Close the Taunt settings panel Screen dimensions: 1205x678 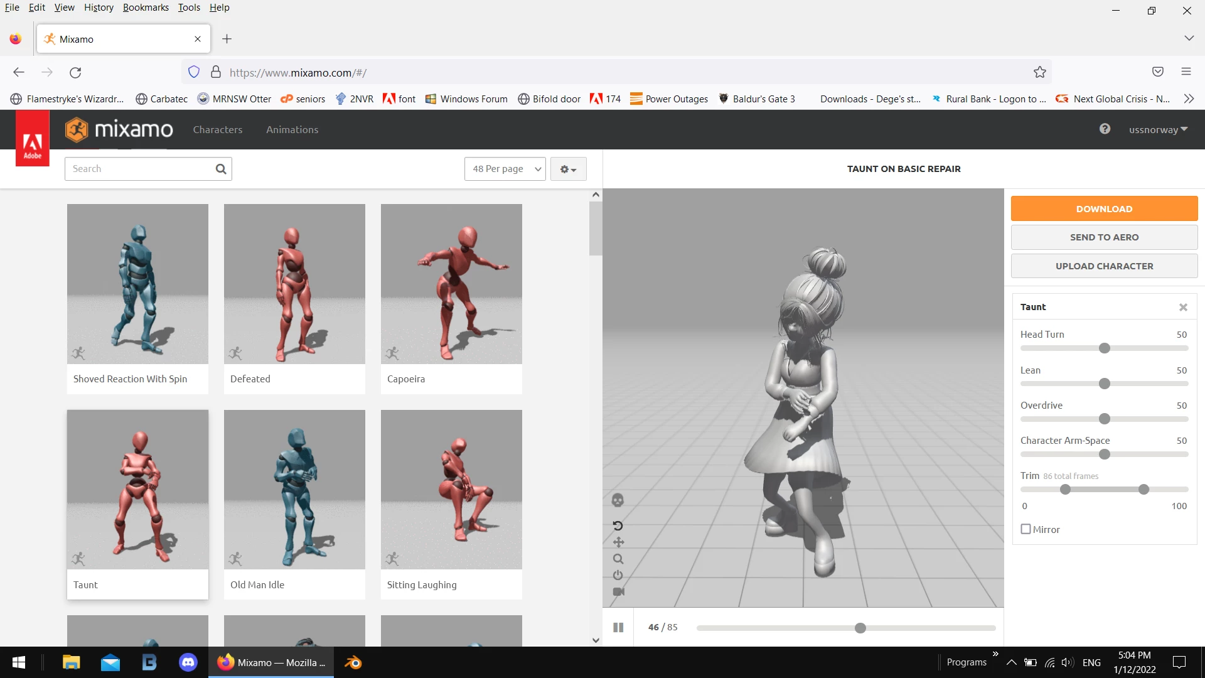pyautogui.click(x=1183, y=307)
